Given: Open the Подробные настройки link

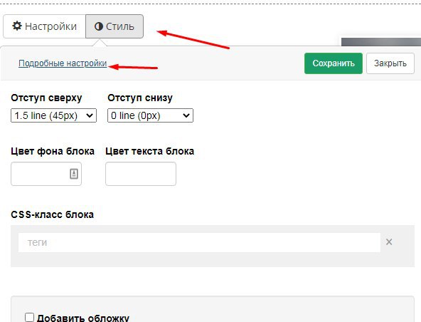Looking at the screenshot, I should 63,63.
